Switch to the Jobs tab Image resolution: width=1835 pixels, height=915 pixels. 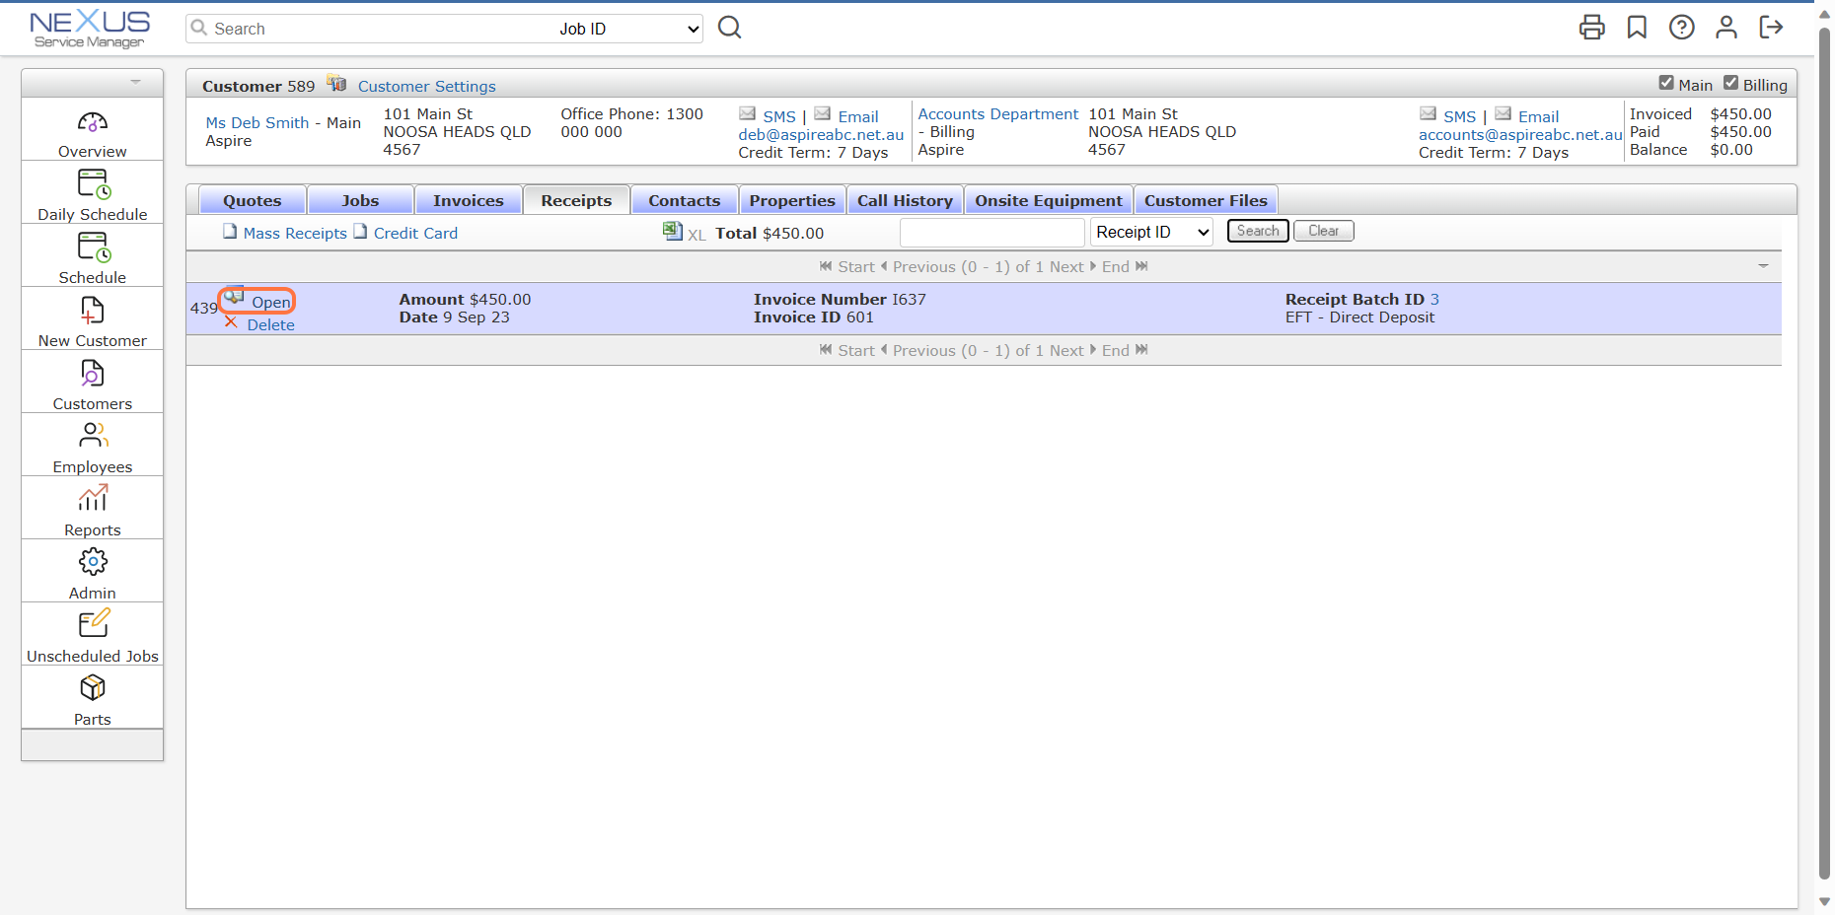tap(360, 200)
